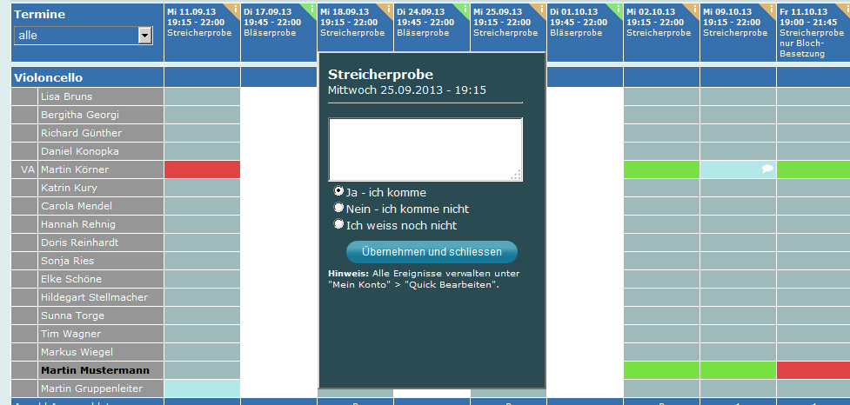Click Mi 11.09.13 Streicherprobe header
This screenshot has width=850, height=405.
point(202,32)
